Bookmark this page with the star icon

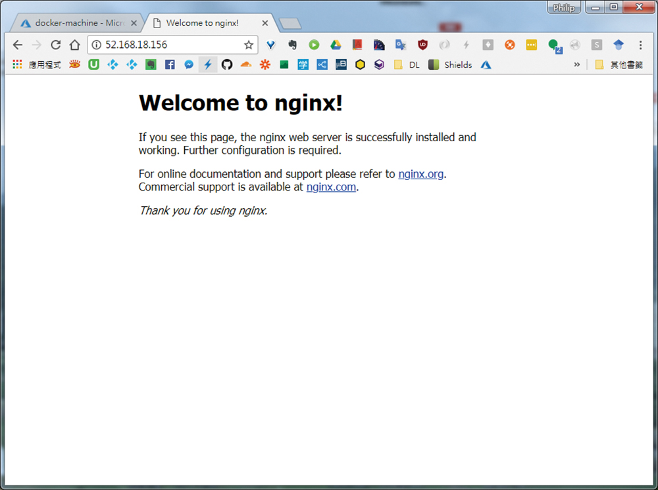[x=249, y=45]
